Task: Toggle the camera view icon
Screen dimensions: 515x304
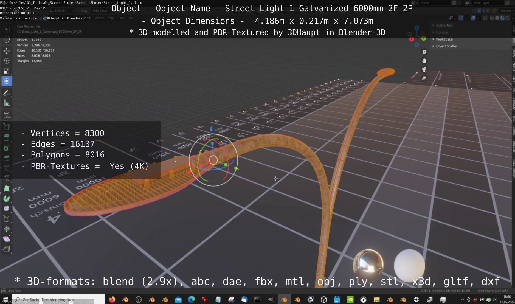Action: (424, 70)
